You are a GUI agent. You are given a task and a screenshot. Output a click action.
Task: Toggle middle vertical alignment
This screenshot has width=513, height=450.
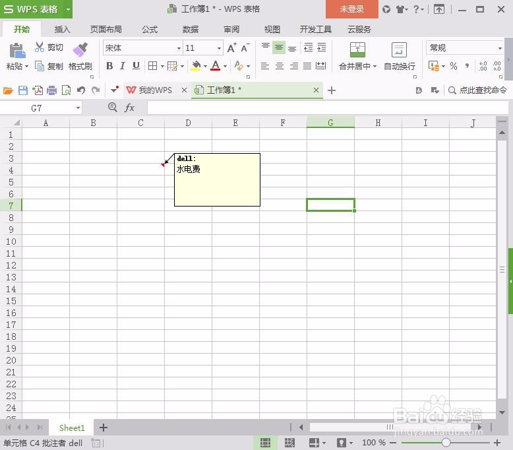(279, 48)
